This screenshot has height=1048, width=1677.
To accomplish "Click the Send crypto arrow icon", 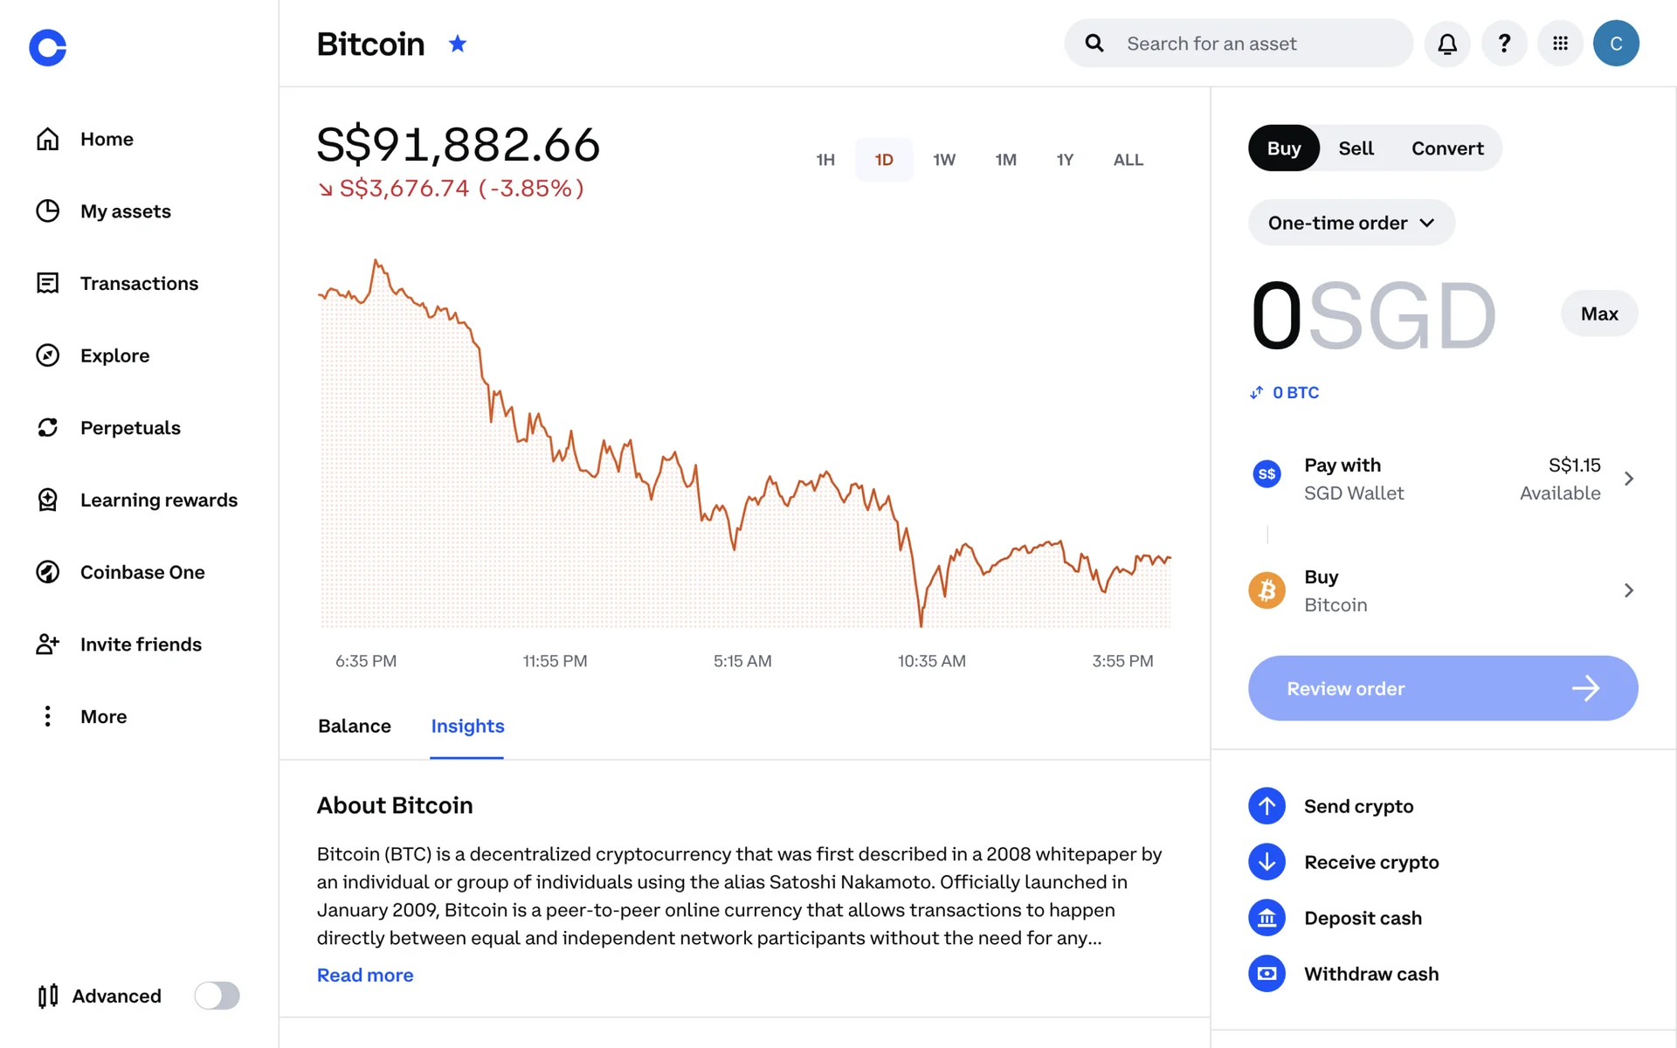I will click(1266, 806).
